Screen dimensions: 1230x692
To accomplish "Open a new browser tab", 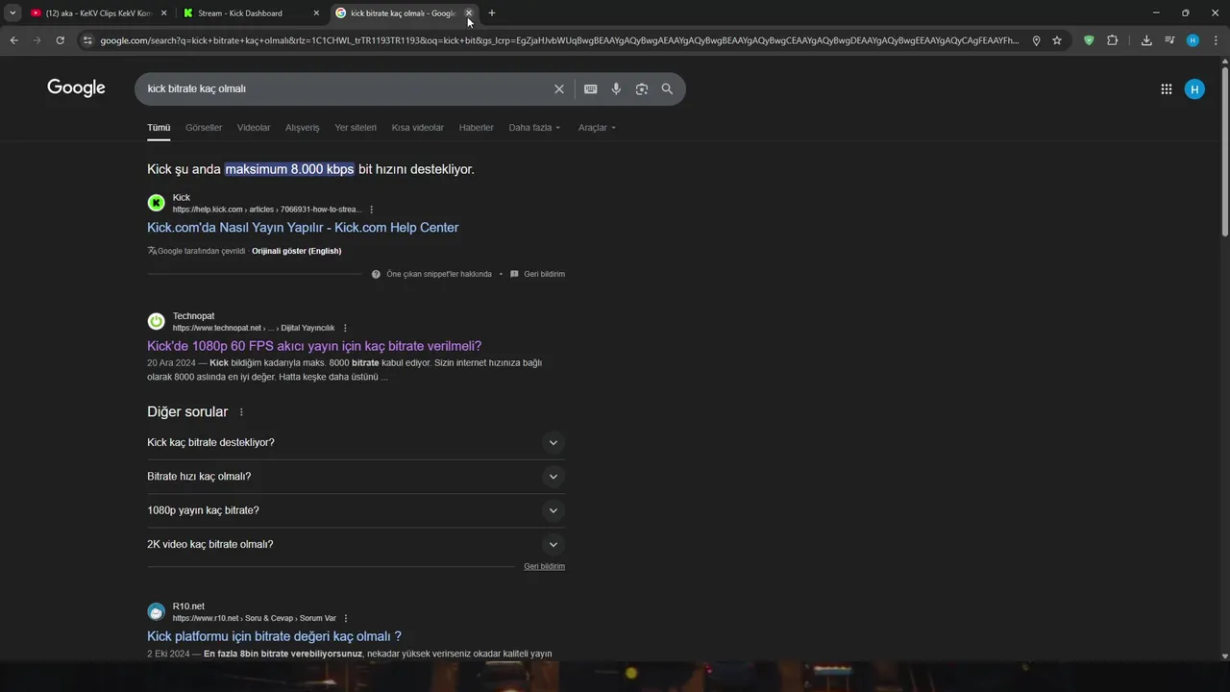I will click(492, 12).
